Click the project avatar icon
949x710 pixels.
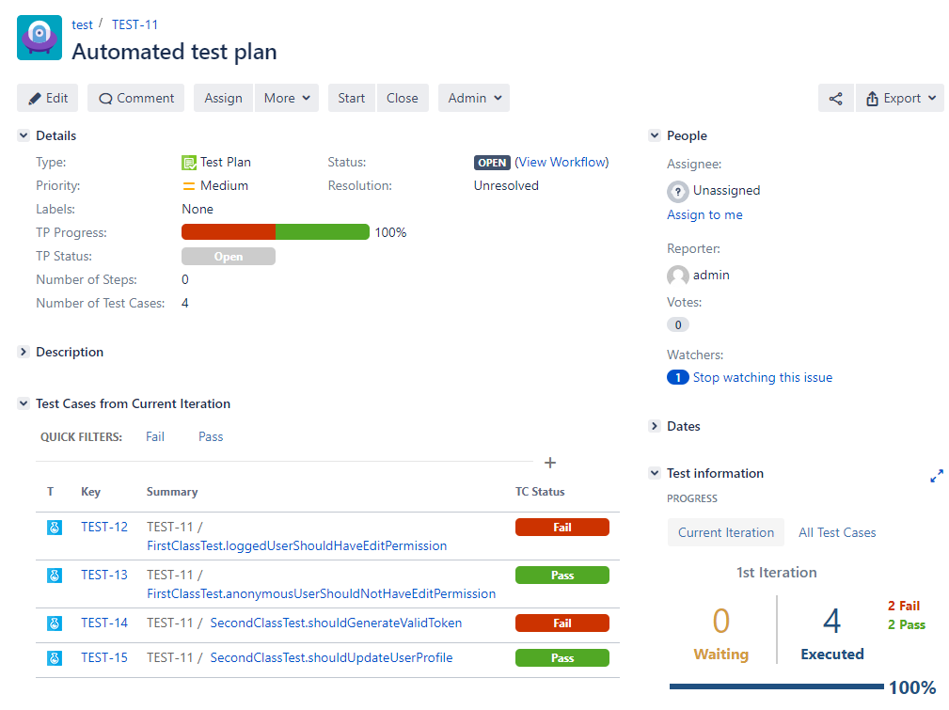[x=40, y=38]
